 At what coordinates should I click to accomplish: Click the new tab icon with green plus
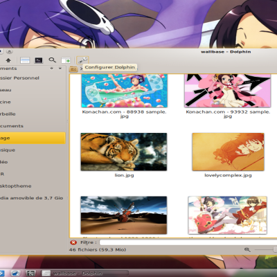66,60
